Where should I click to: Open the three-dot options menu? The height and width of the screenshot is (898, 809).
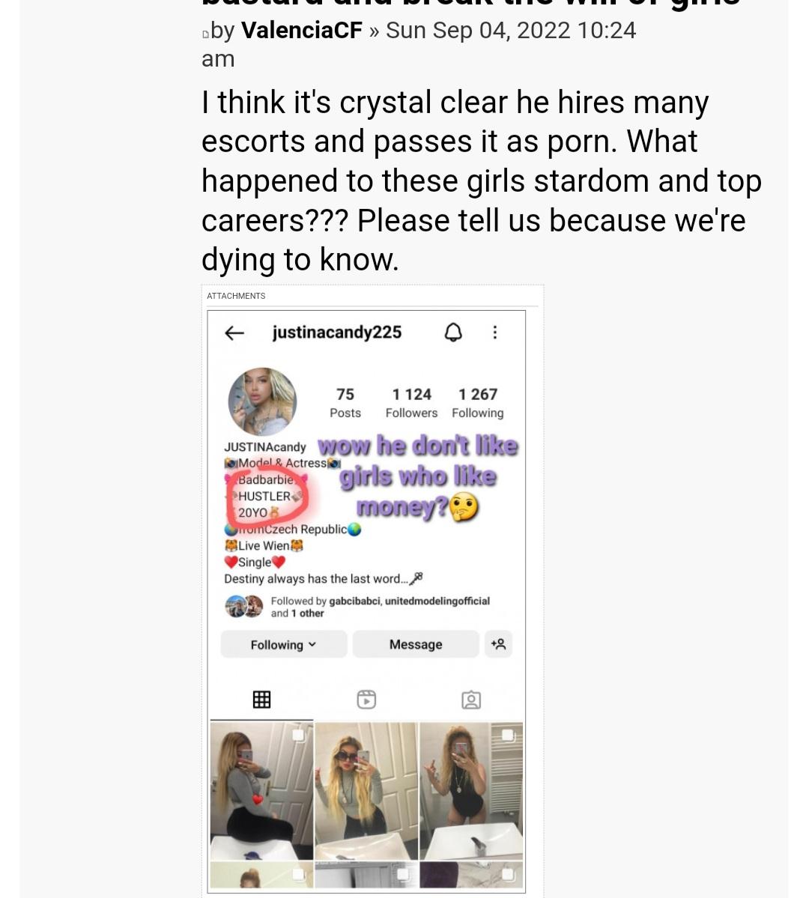coord(494,333)
